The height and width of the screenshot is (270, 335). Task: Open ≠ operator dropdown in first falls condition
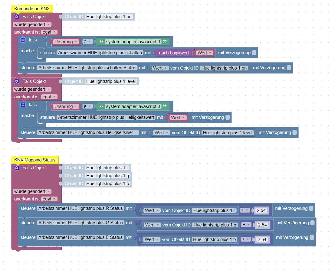pyautogui.click(x=87, y=42)
